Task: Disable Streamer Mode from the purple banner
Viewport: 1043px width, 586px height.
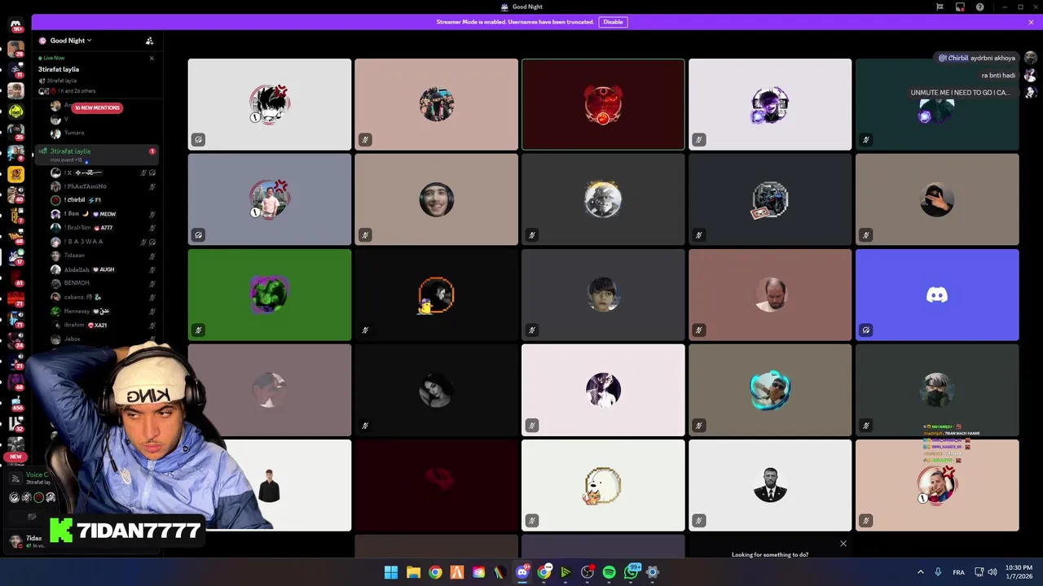Action: (613, 22)
